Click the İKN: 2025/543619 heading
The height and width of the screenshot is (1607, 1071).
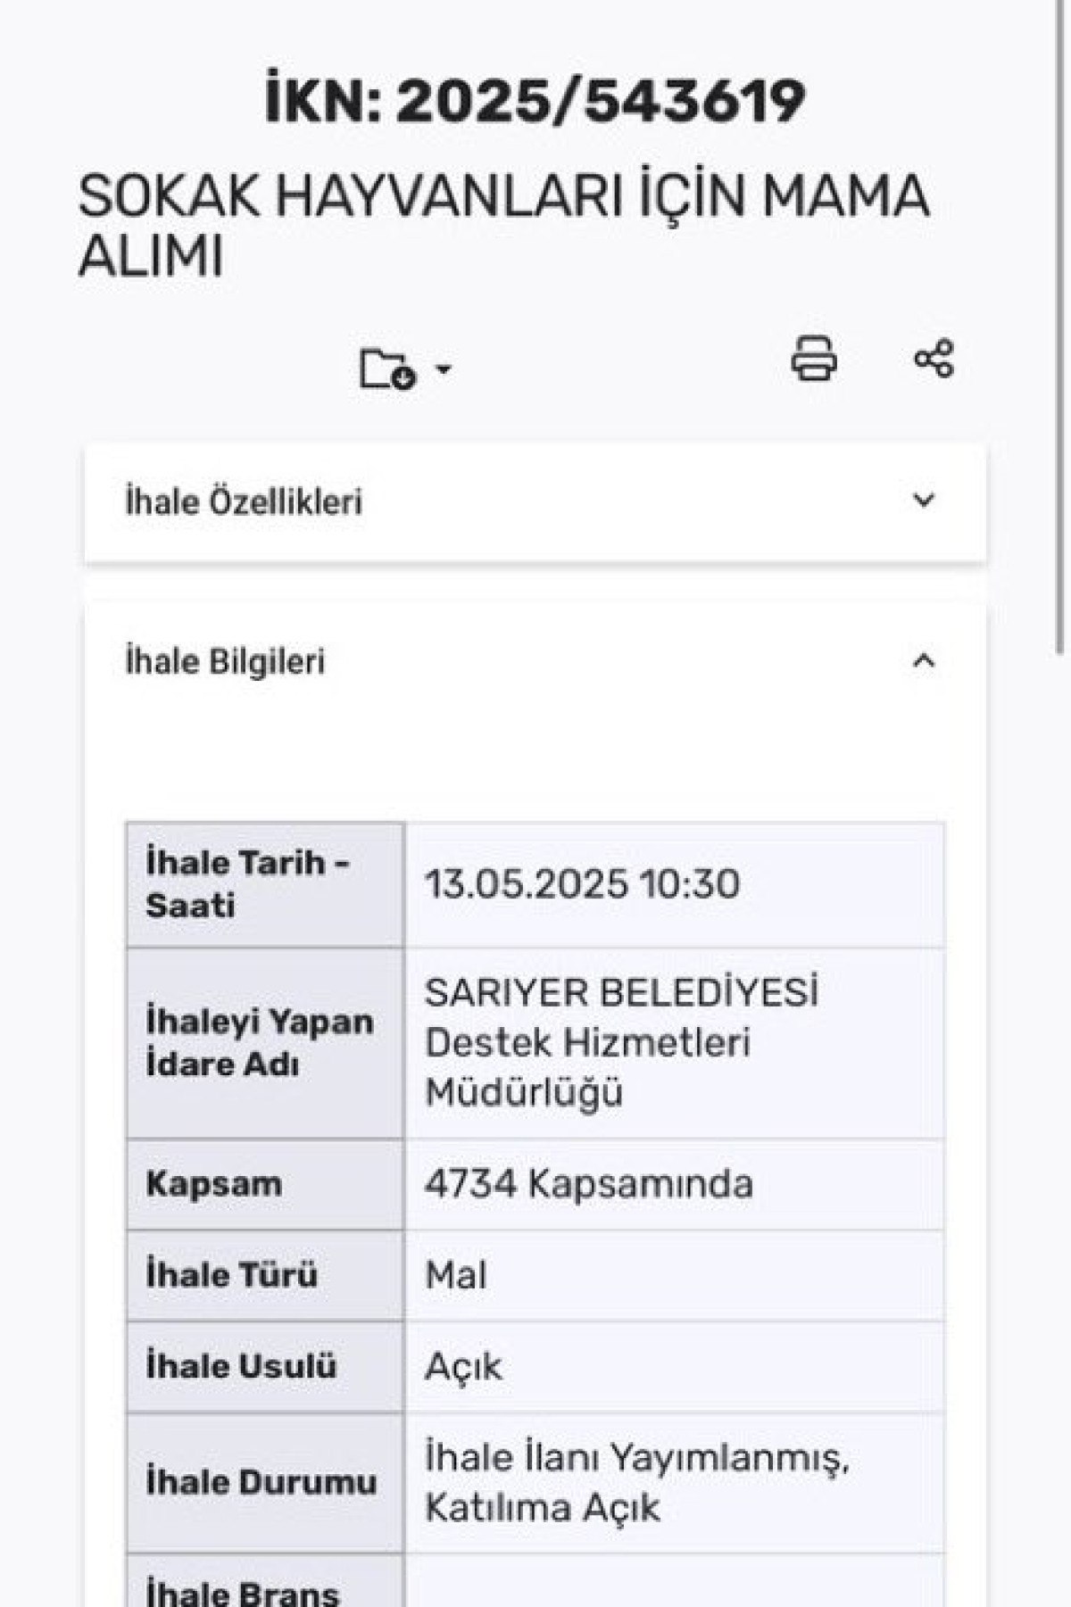tap(535, 100)
